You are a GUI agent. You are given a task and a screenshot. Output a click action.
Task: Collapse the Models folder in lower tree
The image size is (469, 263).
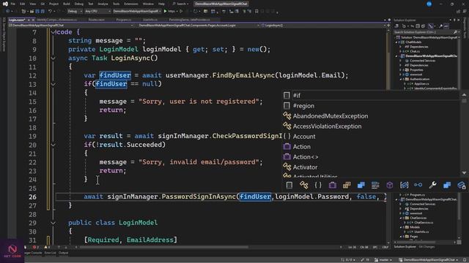tap(401, 227)
